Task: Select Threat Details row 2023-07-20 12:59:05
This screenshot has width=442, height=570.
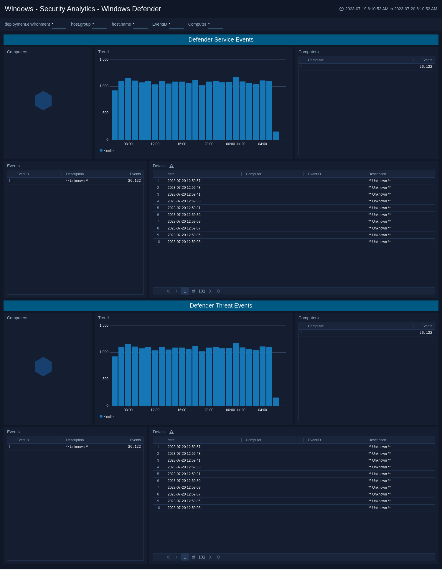Action: [x=294, y=501]
